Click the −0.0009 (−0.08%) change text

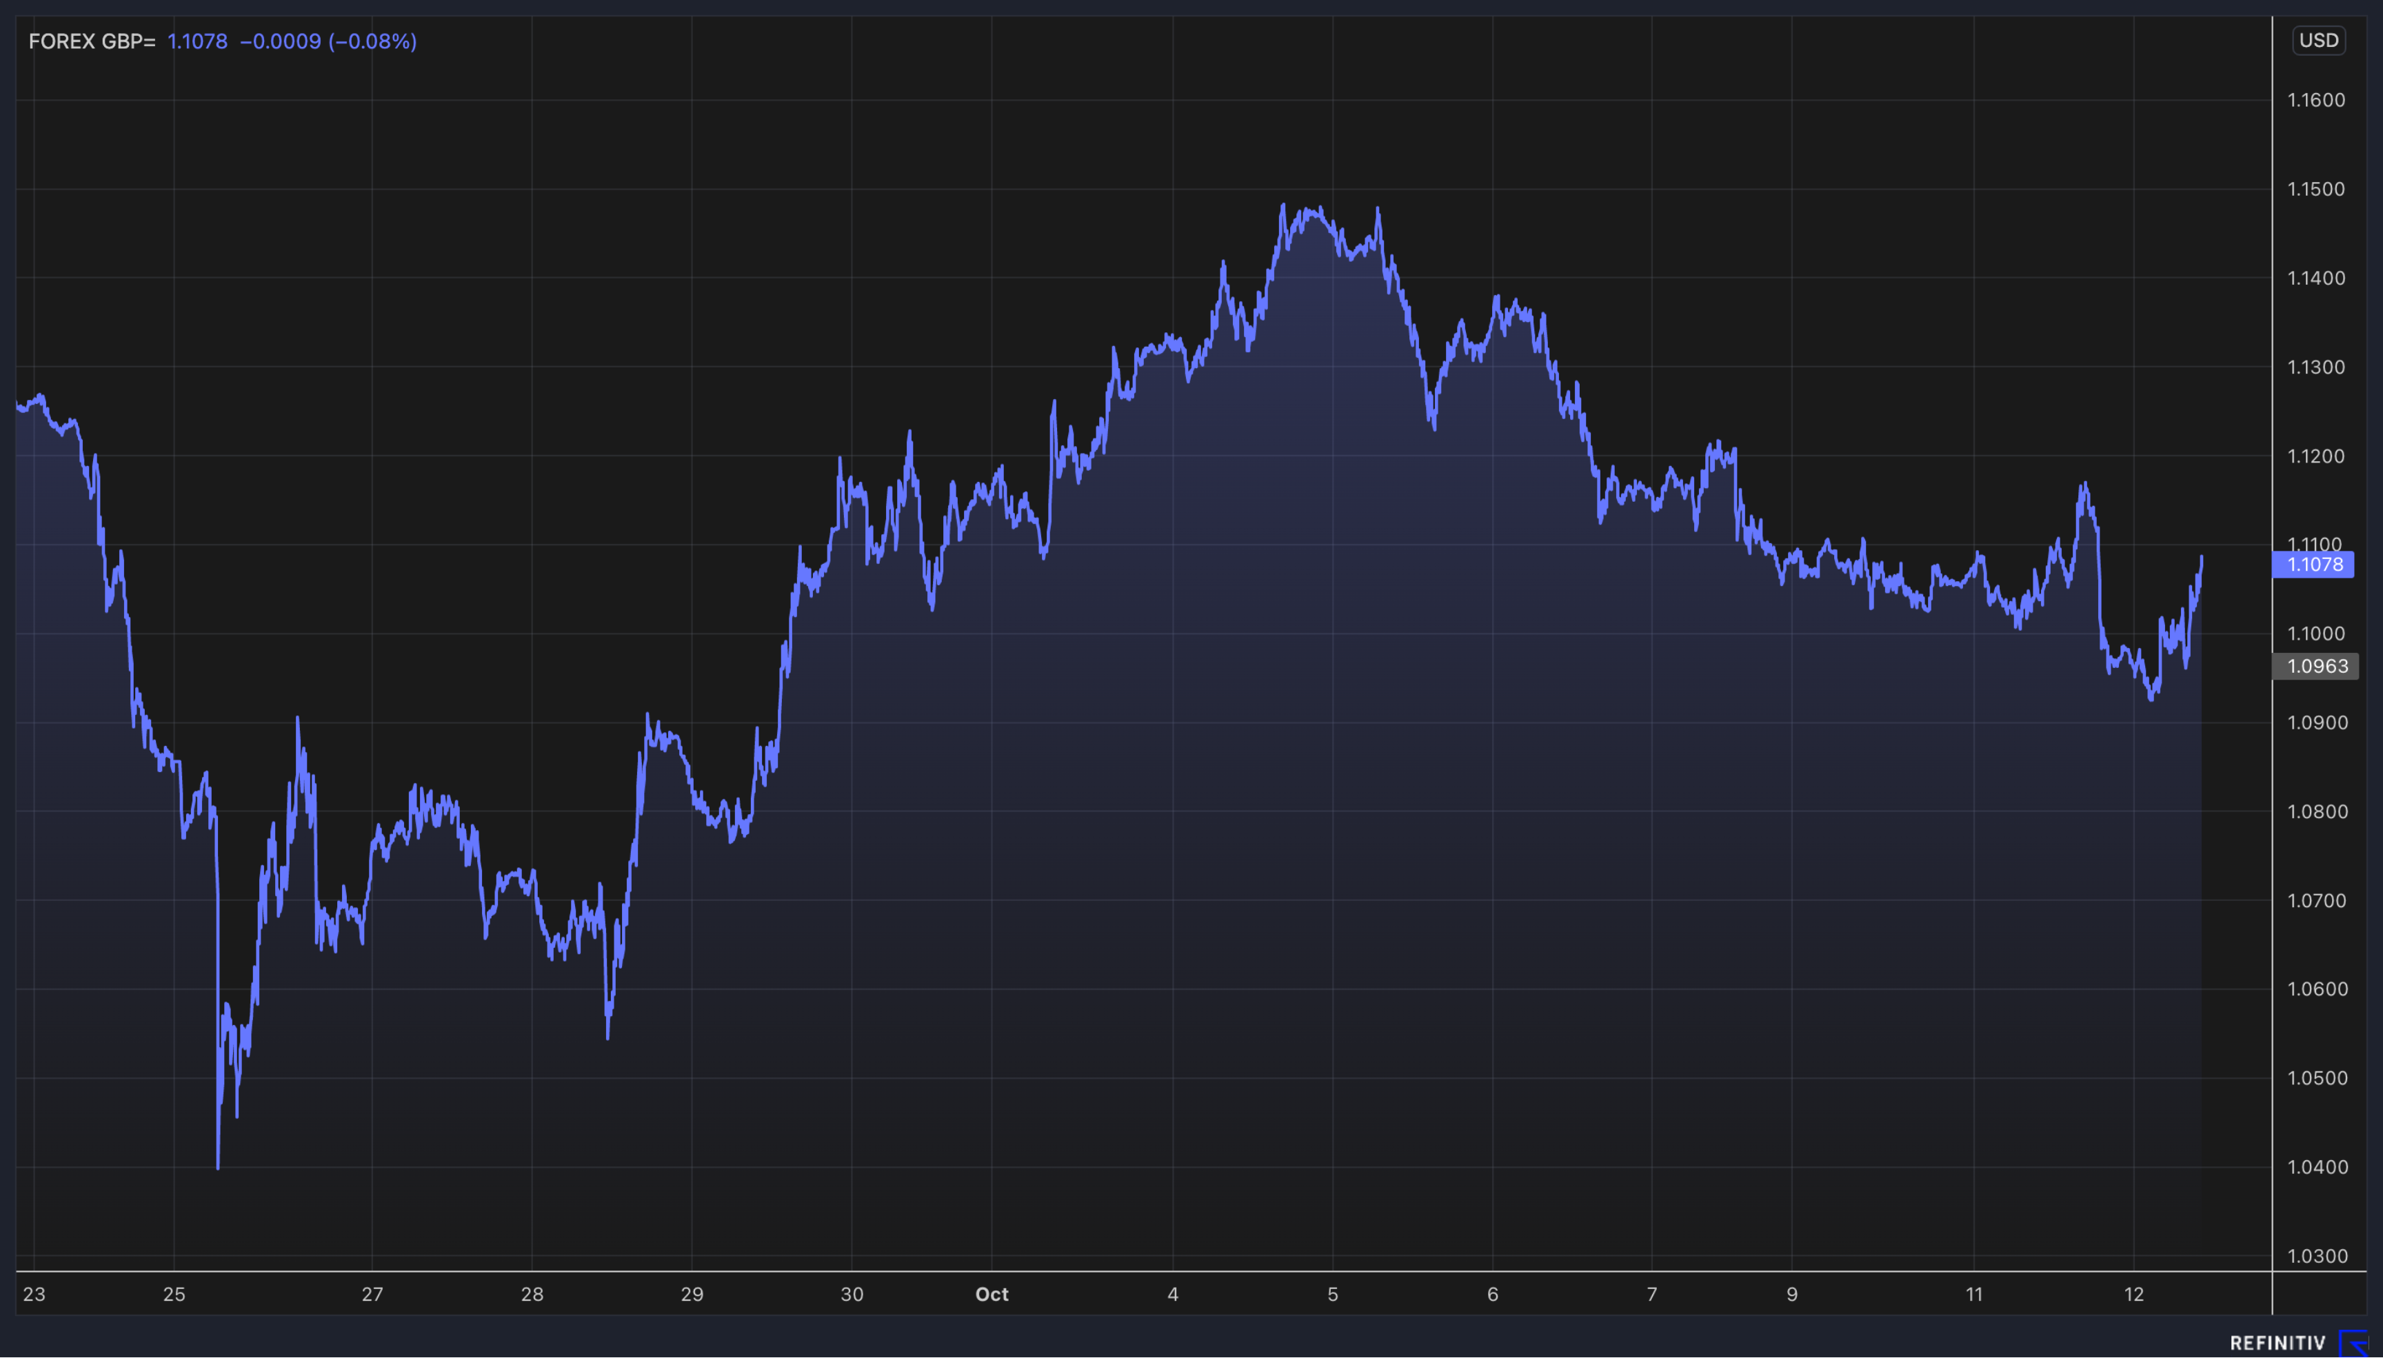click(328, 41)
